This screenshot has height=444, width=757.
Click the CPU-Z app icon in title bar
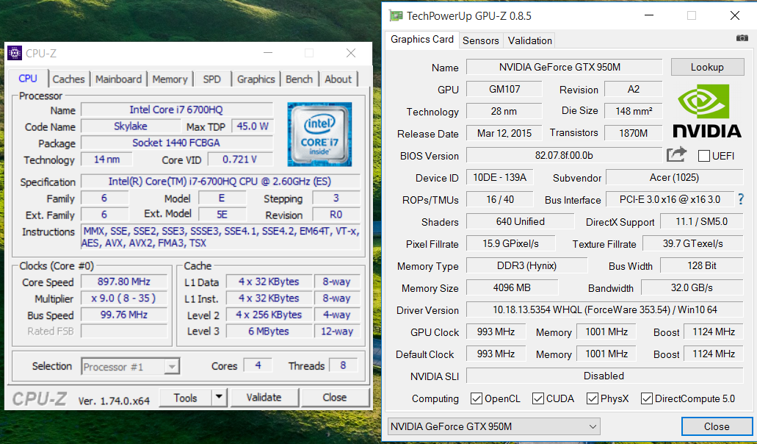coord(15,53)
